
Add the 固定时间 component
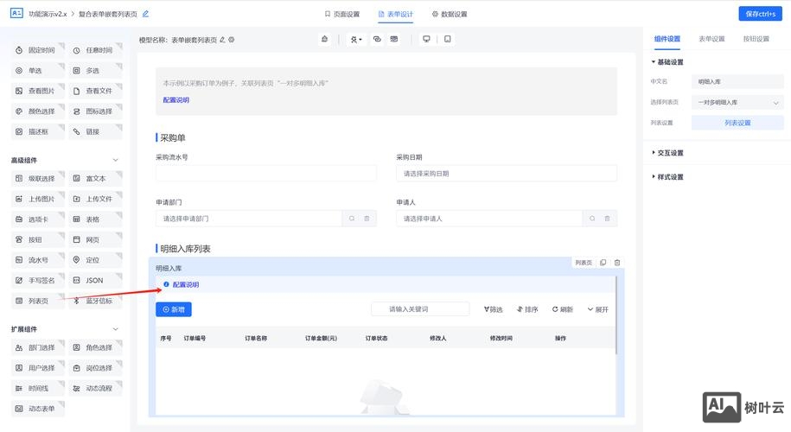click(x=38, y=50)
